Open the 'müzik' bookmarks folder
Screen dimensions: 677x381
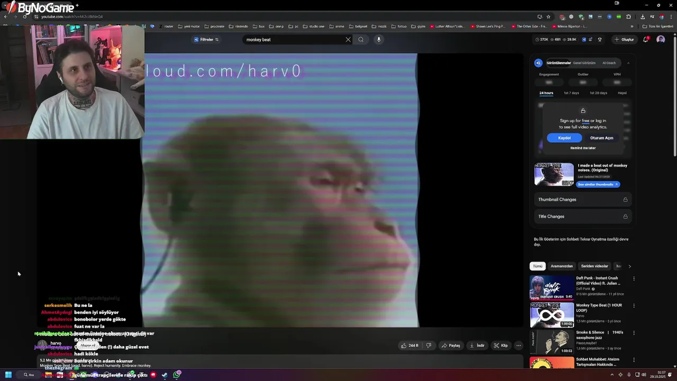(379, 26)
